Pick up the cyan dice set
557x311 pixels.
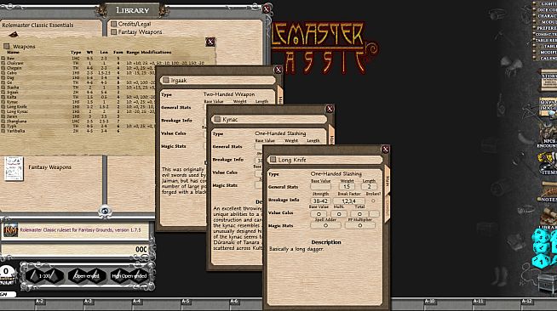click(x=543, y=248)
